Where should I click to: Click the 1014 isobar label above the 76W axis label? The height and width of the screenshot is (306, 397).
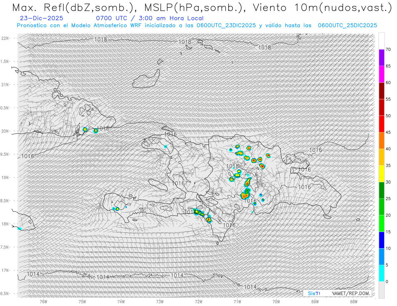pos(33,274)
